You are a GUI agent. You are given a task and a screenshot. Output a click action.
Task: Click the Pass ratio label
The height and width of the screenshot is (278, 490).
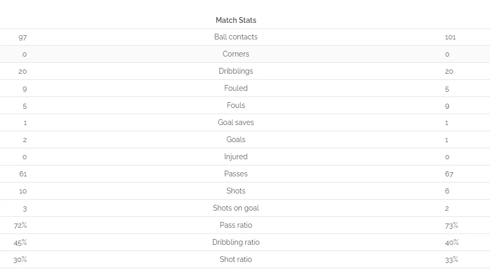236,225
